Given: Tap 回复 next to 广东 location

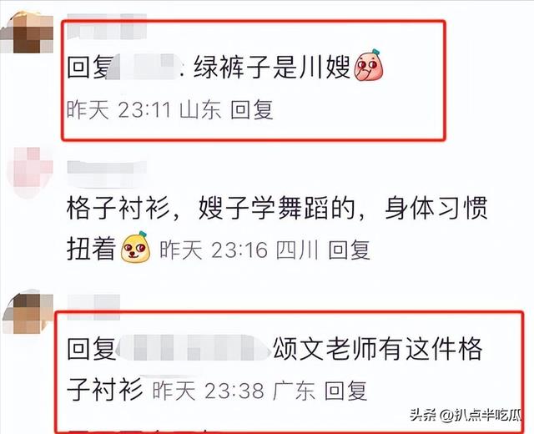Looking at the screenshot, I should 345,391.
